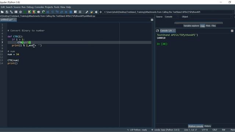
Task: Open the Debug menu
Action: [30, 7]
